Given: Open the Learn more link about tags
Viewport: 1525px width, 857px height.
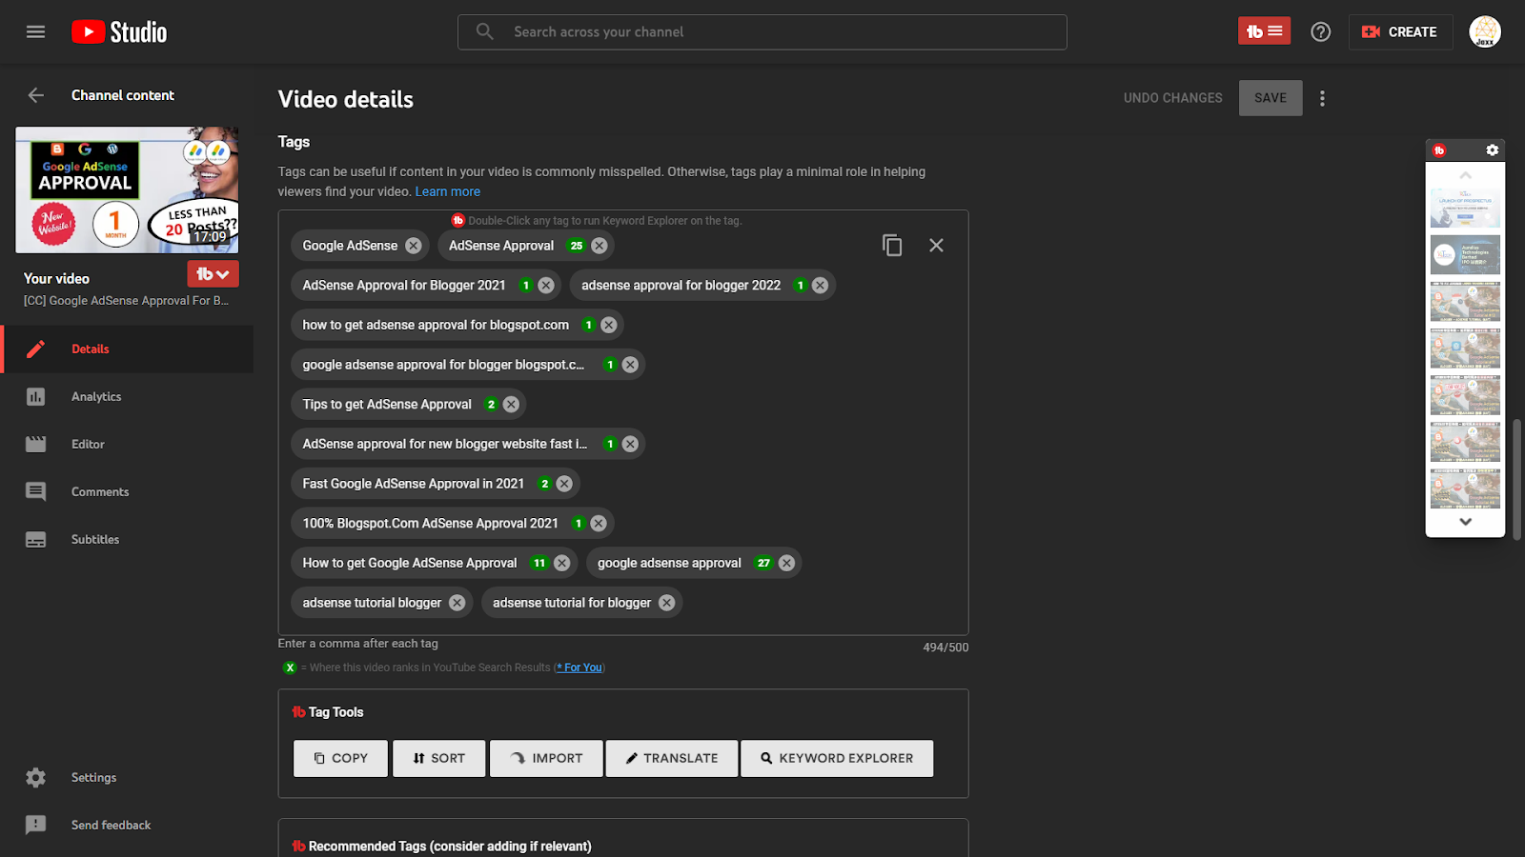Looking at the screenshot, I should [x=447, y=191].
